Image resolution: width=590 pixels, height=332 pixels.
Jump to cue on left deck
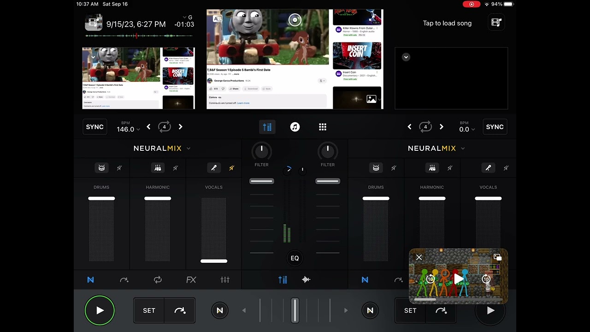180,310
